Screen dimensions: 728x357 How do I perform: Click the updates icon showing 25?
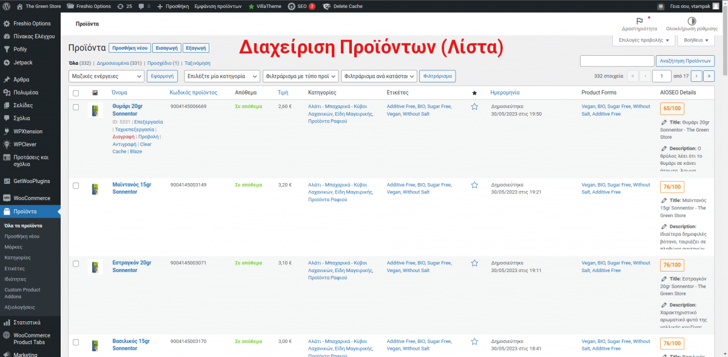(x=124, y=6)
